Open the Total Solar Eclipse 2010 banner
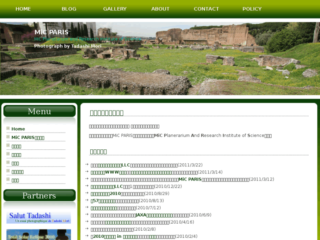320x240 pixels. 39,235
